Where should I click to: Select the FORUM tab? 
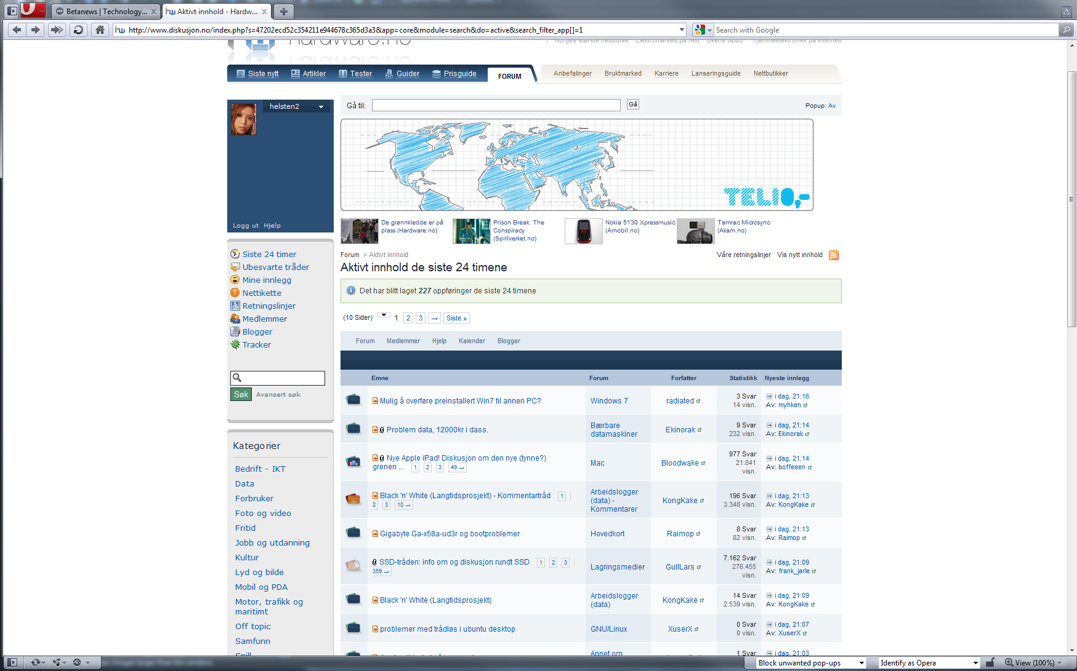[510, 76]
